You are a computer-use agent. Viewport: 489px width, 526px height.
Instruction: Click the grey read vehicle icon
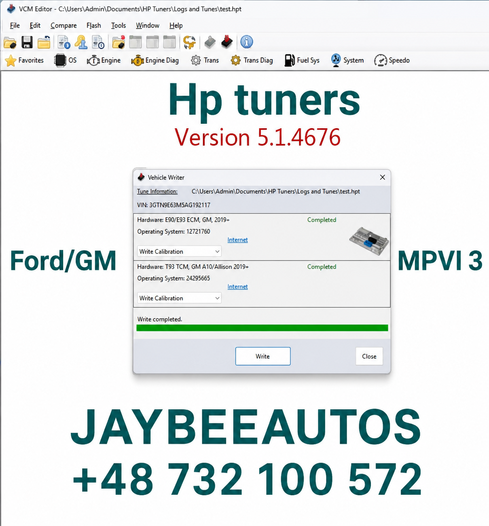point(210,42)
